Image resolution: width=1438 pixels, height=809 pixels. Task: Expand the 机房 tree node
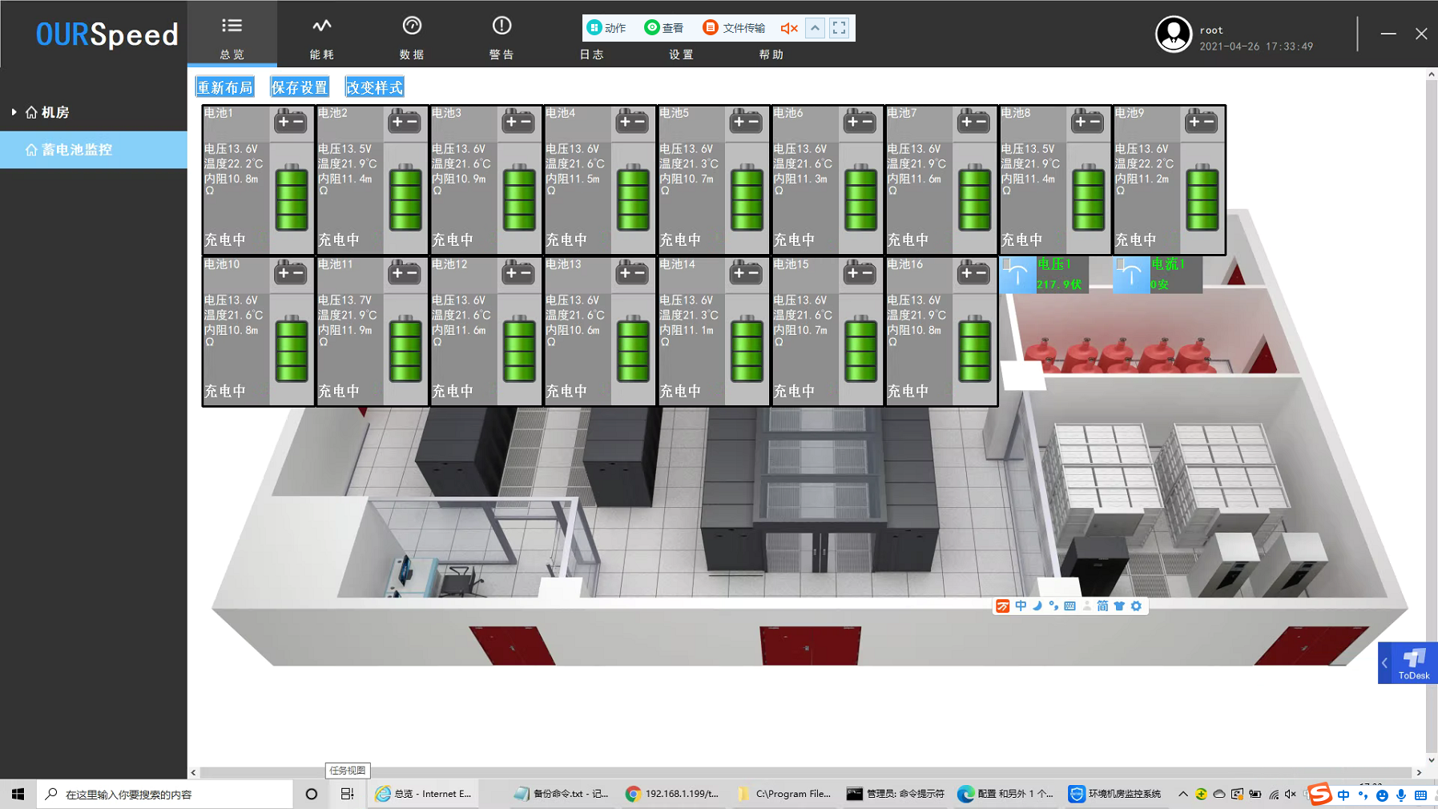tap(14, 112)
